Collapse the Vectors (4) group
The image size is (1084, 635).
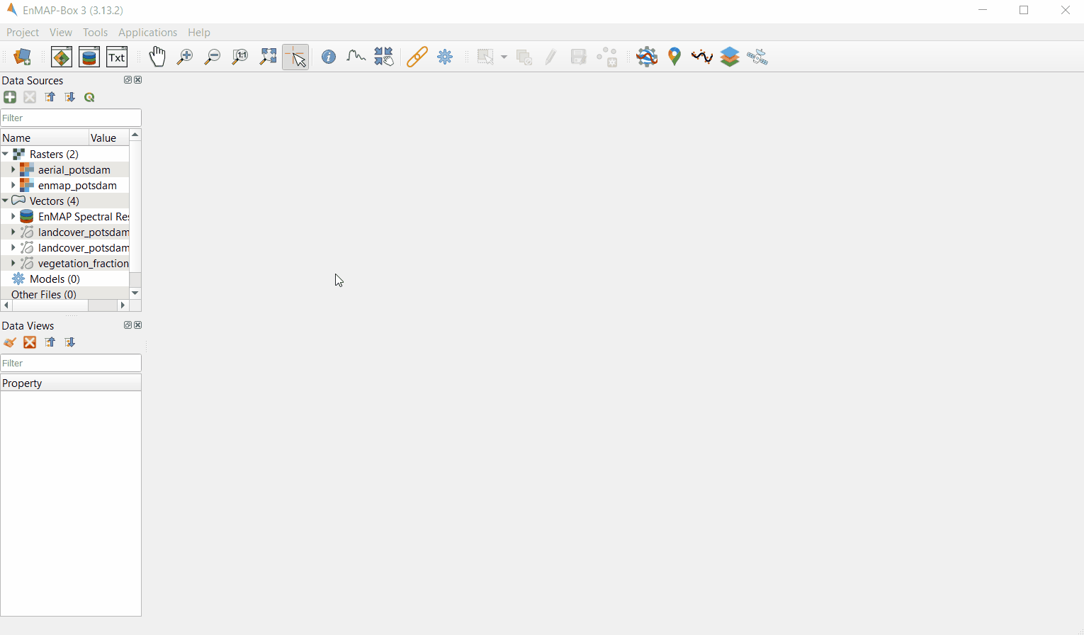click(5, 201)
